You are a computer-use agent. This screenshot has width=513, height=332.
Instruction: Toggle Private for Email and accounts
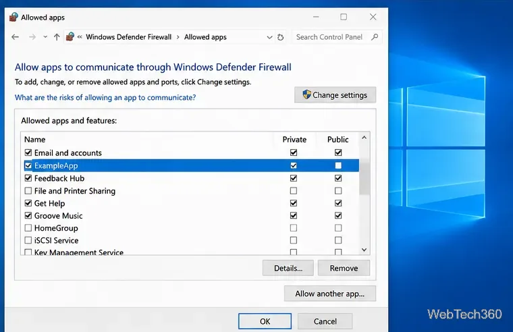pyautogui.click(x=294, y=153)
